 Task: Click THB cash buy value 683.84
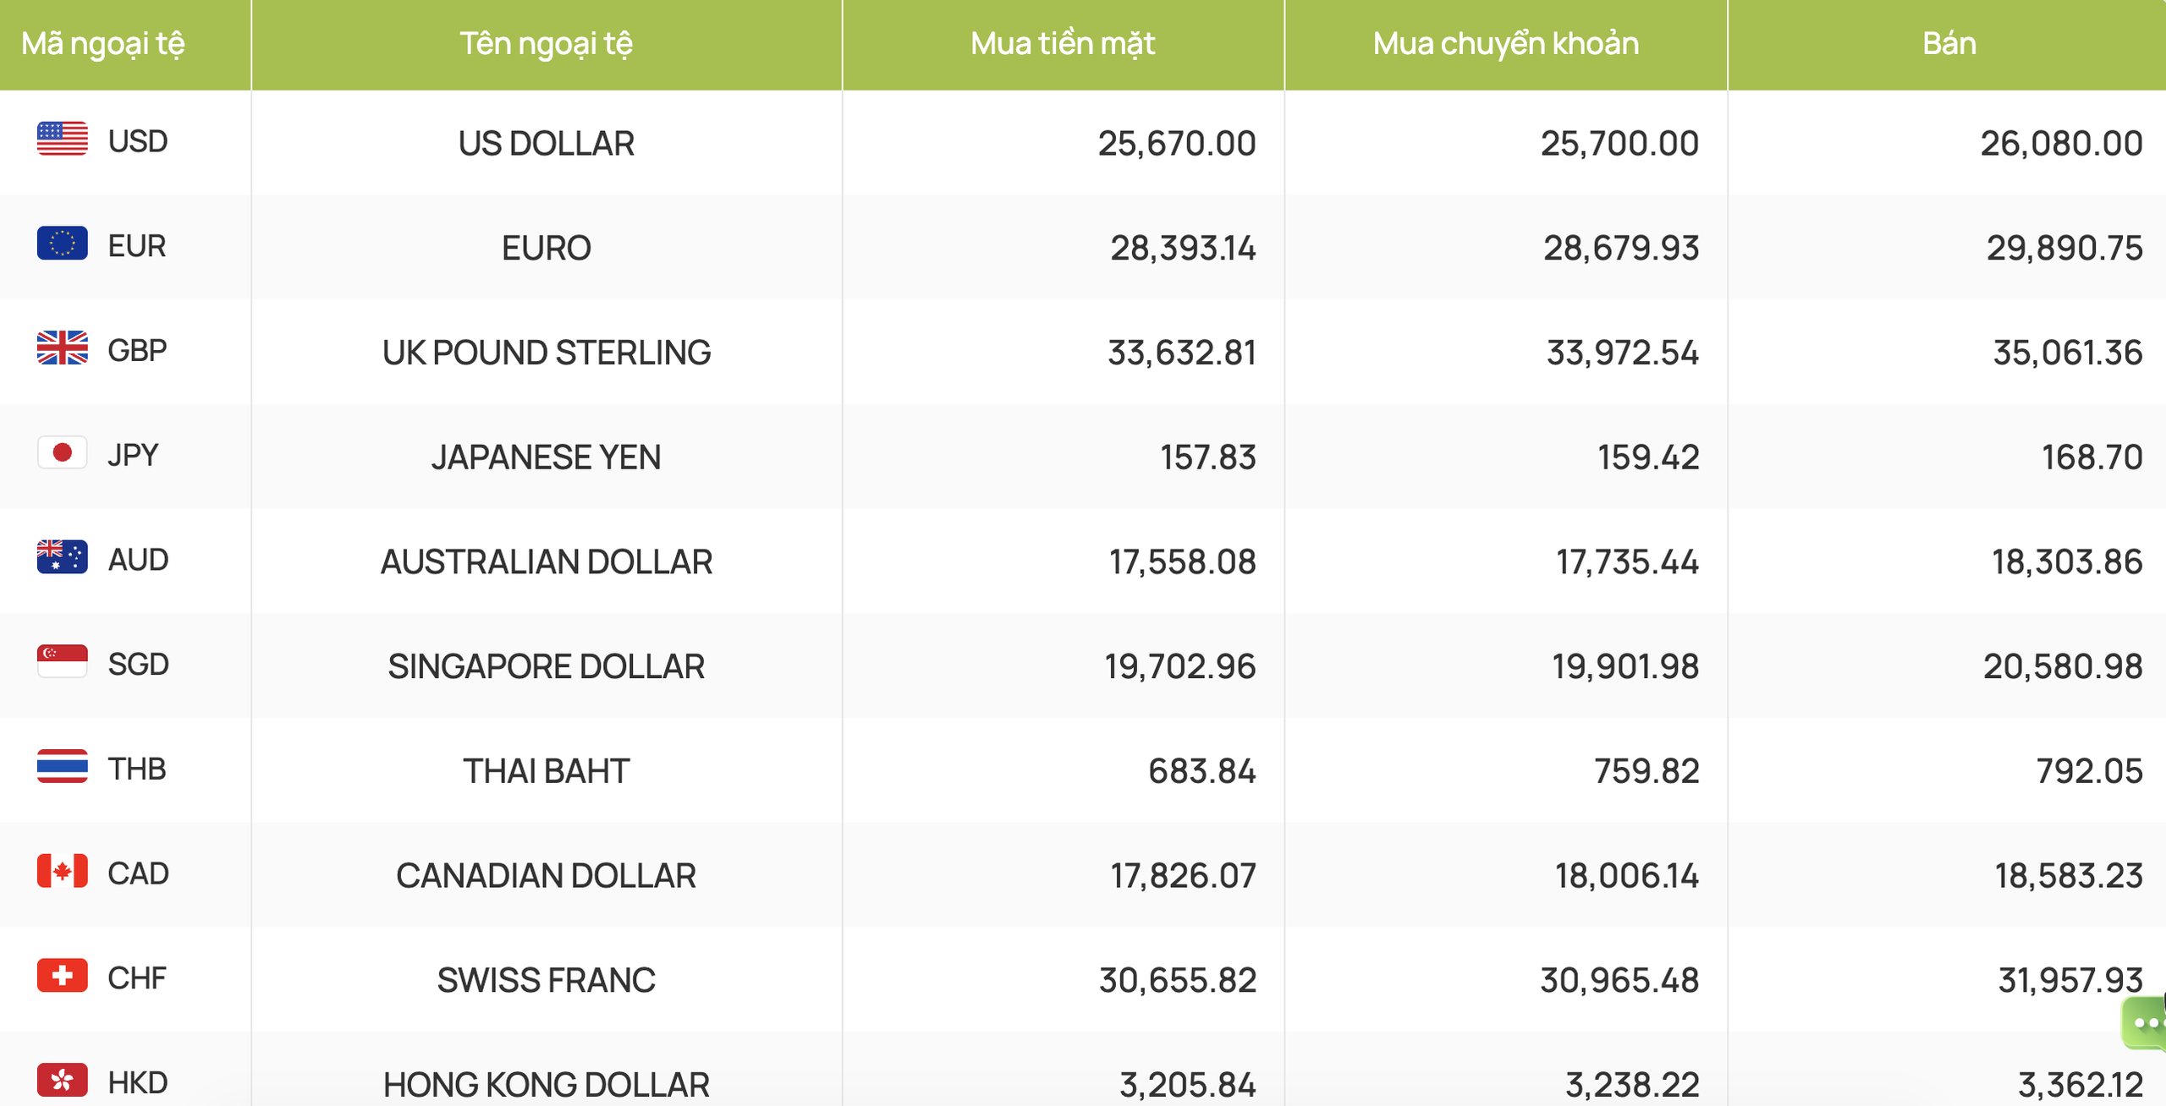coord(1201,771)
